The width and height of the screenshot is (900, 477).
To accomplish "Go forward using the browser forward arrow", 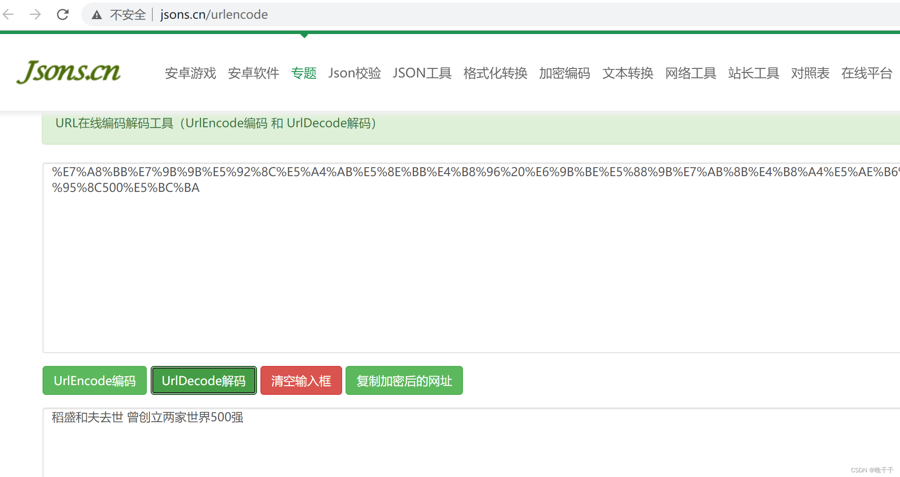I will coord(35,14).
